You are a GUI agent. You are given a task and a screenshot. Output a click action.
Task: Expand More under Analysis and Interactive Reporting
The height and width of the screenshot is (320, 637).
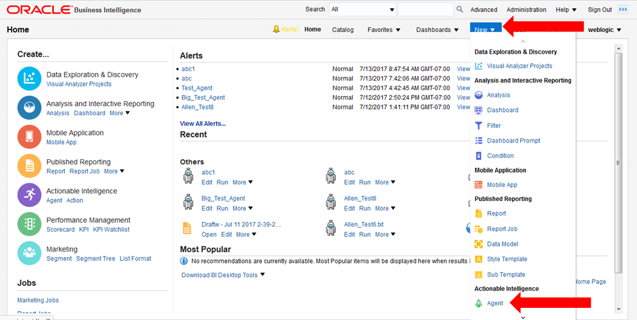click(x=120, y=113)
